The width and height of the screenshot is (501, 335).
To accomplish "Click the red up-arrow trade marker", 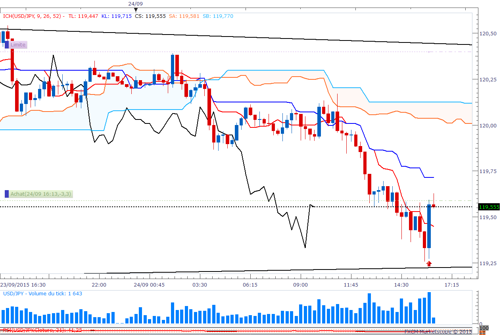I will (x=429, y=263).
